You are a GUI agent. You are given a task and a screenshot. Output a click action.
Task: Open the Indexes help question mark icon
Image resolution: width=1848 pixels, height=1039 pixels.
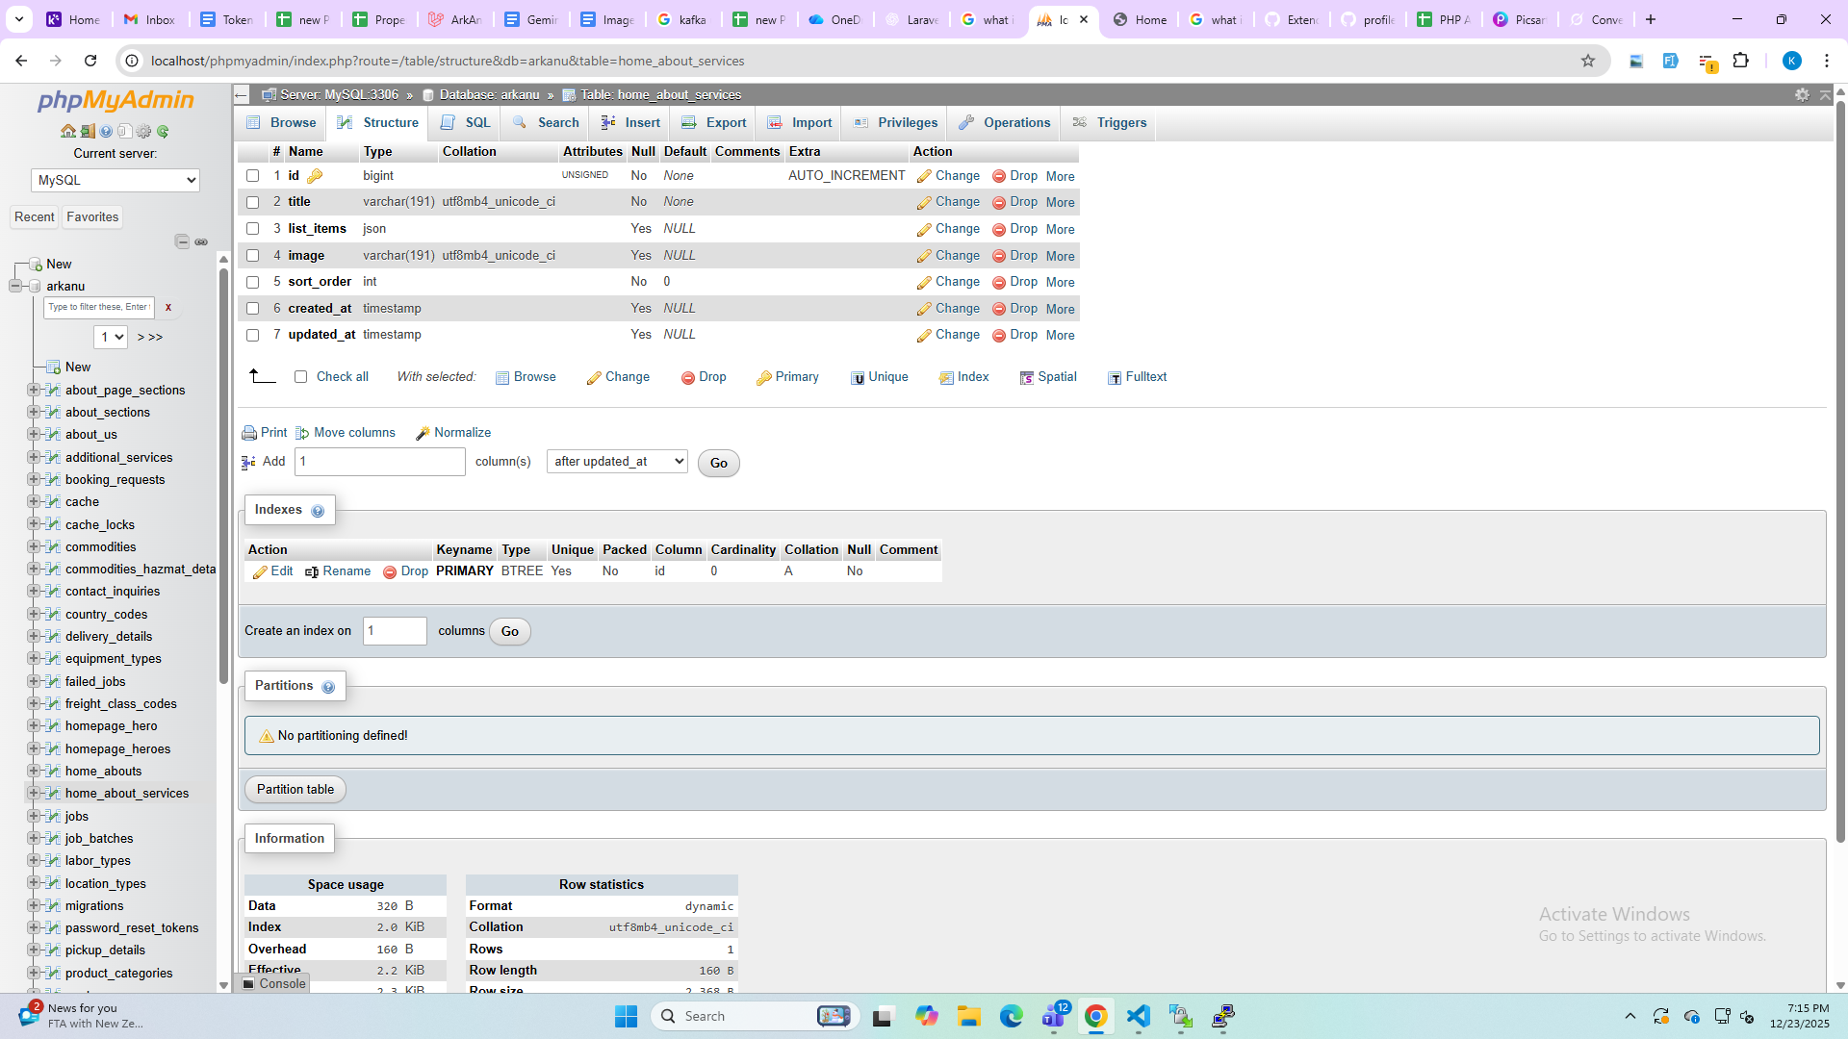pos(318,511)
